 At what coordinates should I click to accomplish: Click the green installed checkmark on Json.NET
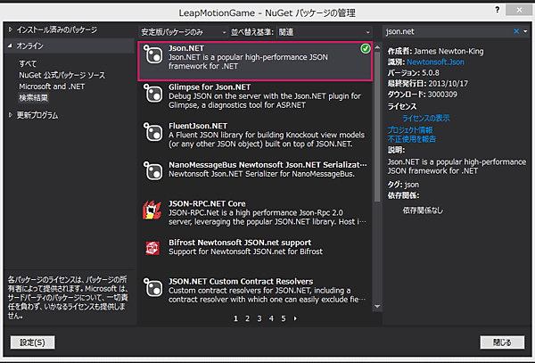coord(366,47)
